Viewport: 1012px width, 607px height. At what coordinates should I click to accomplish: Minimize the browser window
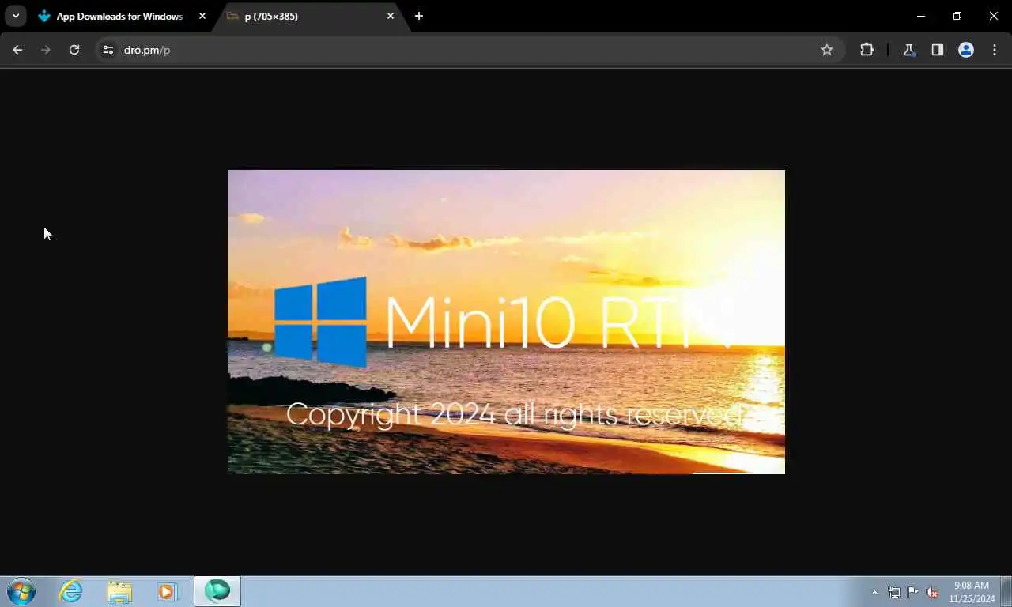tap(921, 16)
